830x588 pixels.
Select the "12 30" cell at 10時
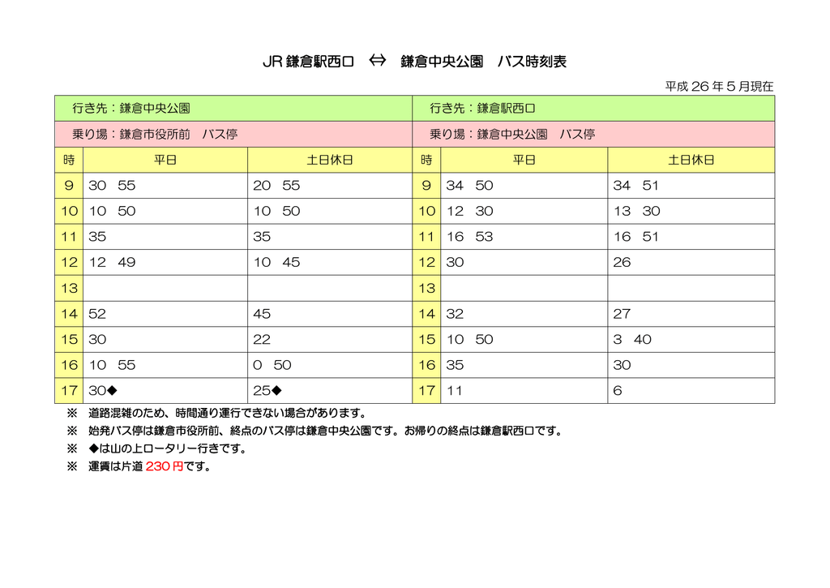(524, 211)
